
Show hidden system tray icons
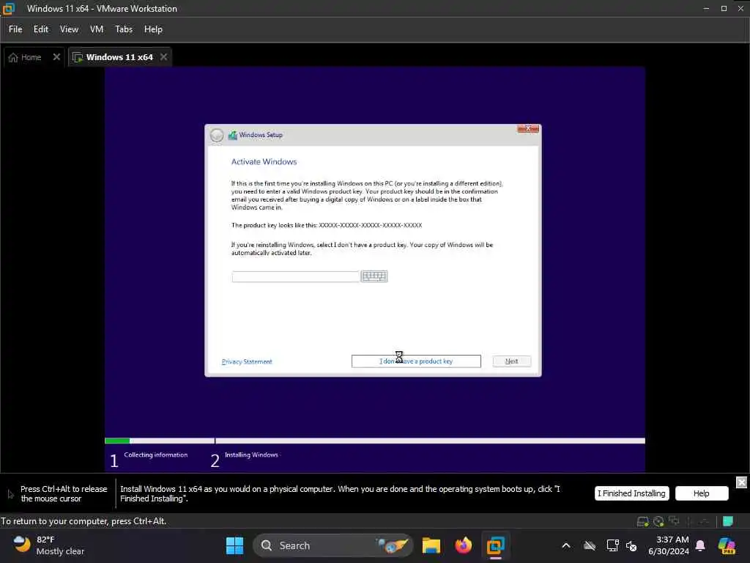pyautogui.click(x=566, y=545)
